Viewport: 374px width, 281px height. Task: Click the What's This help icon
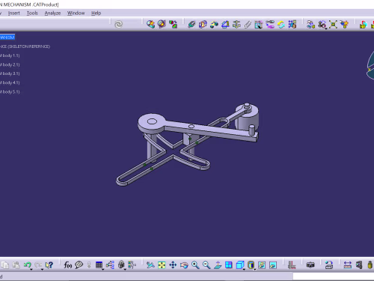(x=49, y=265)
